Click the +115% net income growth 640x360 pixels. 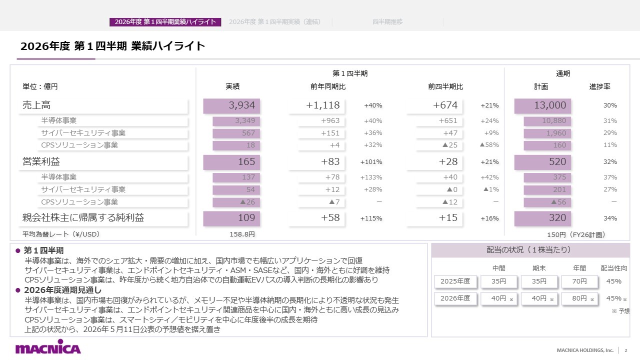[x=371, y=218]
